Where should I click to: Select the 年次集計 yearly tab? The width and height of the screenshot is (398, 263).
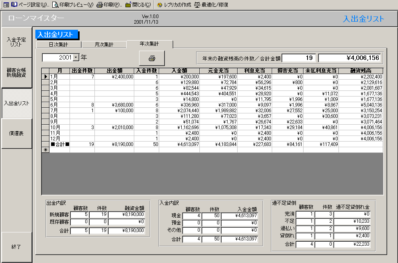click(x=149, y=44)
